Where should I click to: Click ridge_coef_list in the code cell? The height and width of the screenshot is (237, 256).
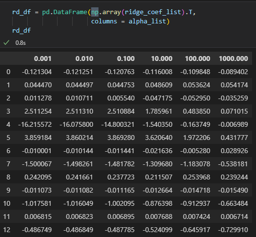[153, 12]
